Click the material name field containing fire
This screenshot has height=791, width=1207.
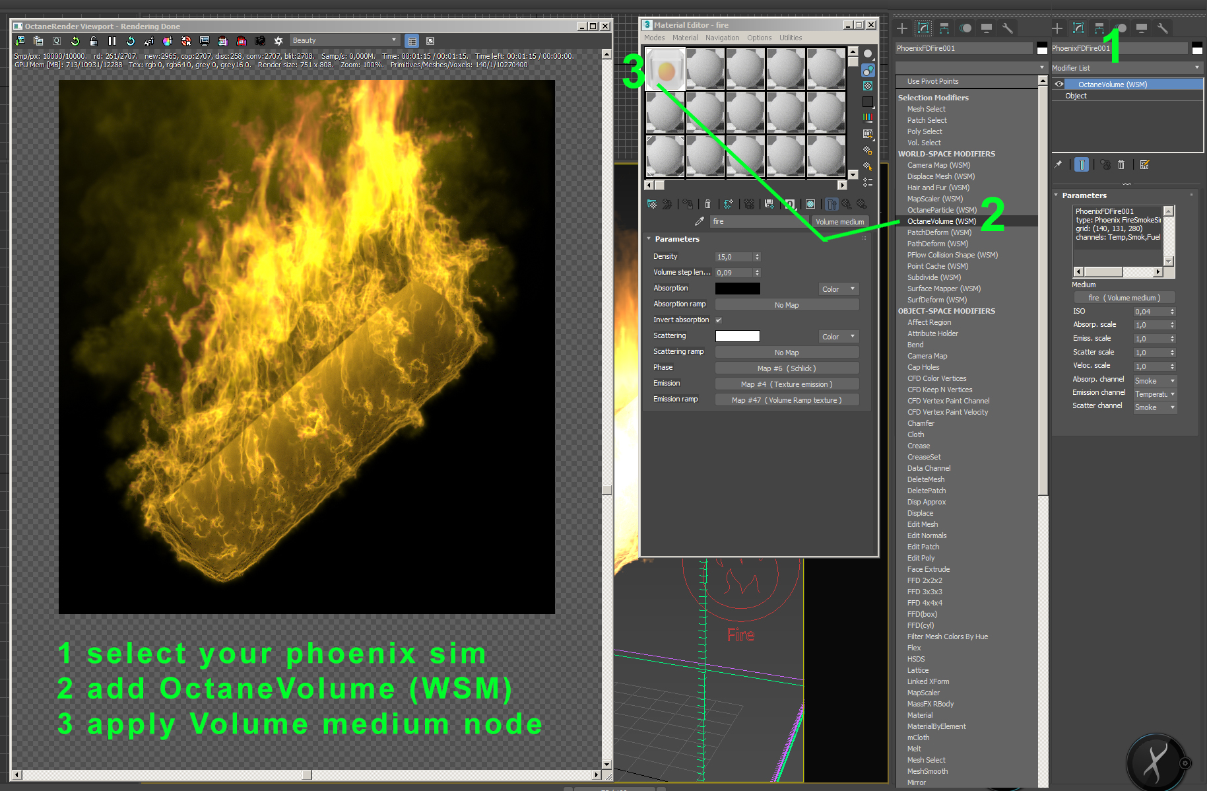pos(759,222)
